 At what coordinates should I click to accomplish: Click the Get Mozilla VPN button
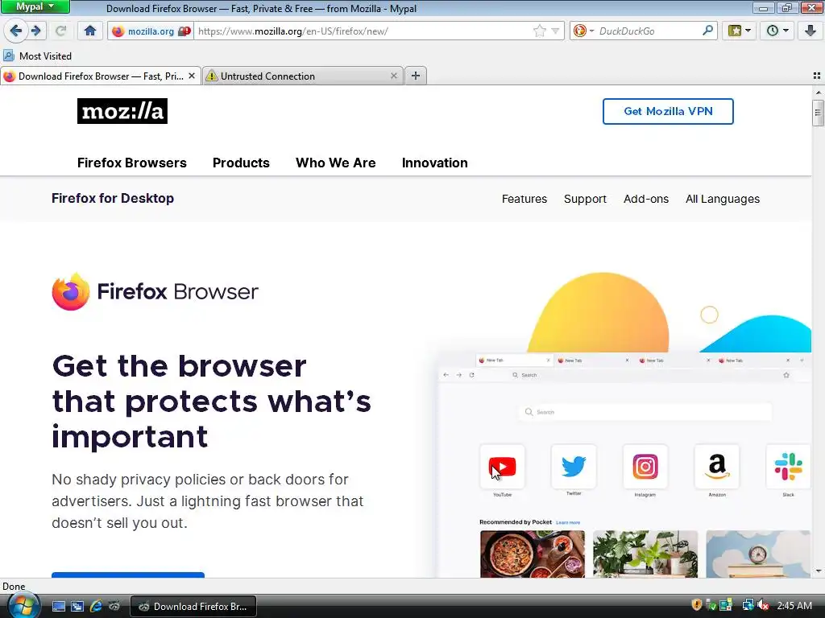668,111
